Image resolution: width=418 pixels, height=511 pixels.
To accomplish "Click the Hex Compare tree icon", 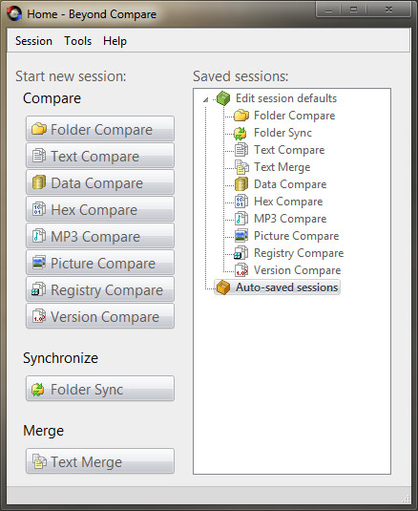I will point(241,202).
